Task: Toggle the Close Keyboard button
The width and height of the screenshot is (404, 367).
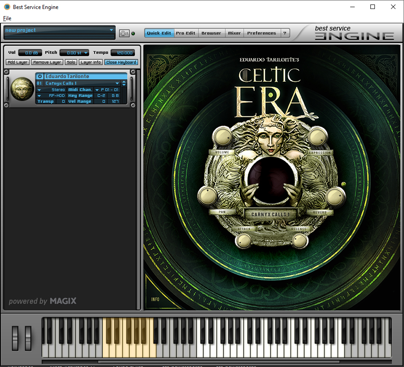Action: [x=121, y=62]
